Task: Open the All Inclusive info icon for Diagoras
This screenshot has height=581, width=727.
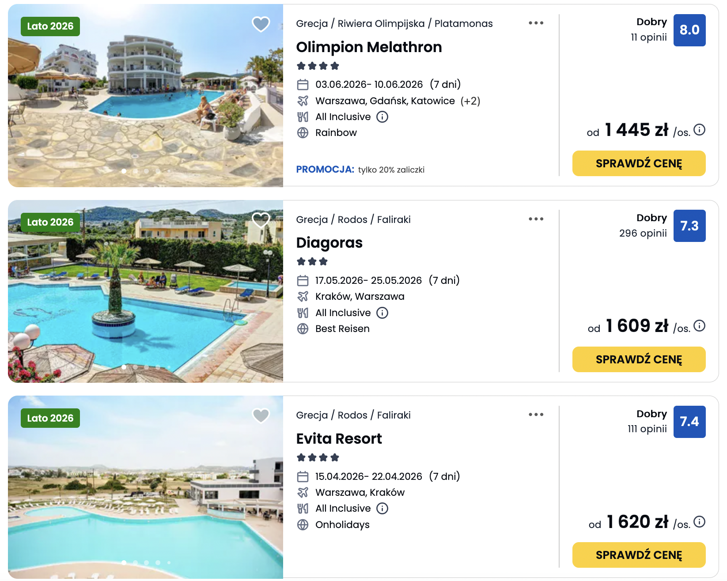Action: 382,313
